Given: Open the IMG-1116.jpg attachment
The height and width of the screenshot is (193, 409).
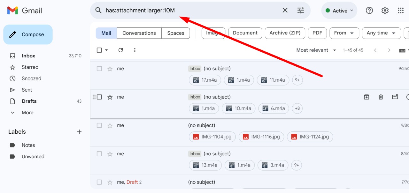Looking at the screenshot, I should (x=262, y=137).
